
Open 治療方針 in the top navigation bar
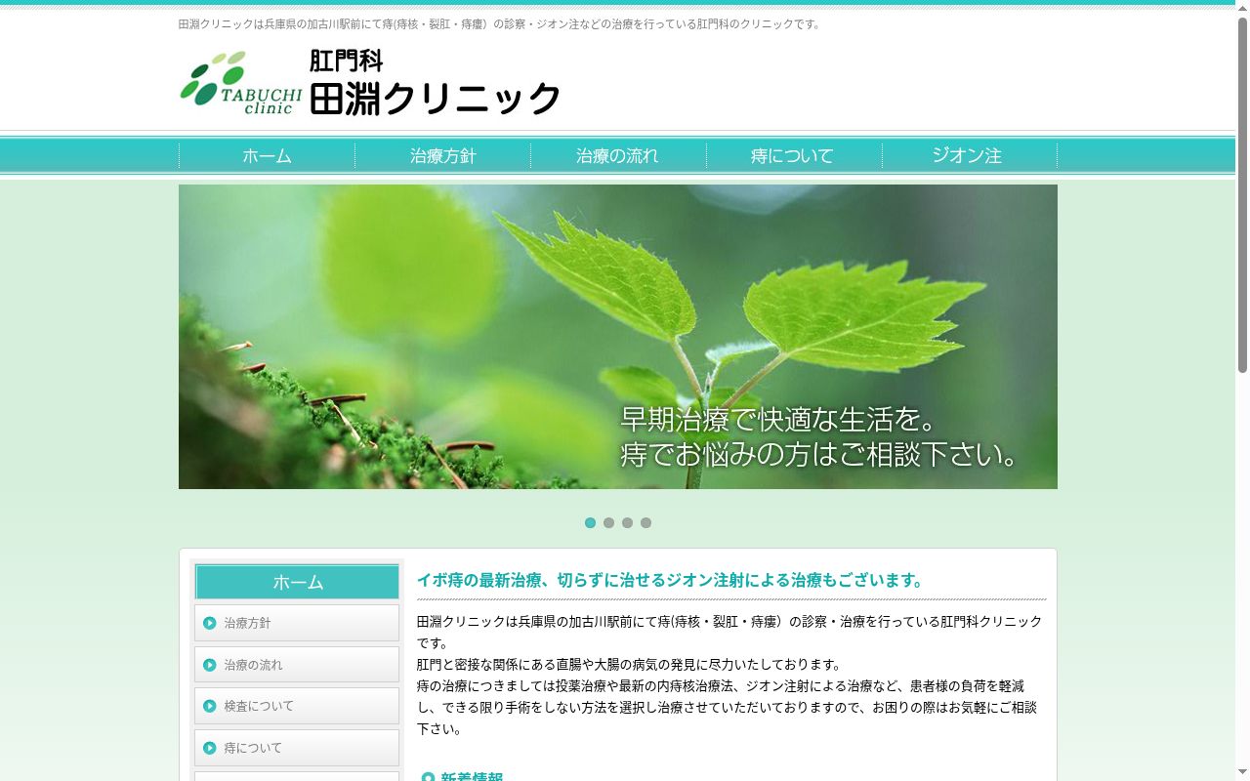(442, 155)
